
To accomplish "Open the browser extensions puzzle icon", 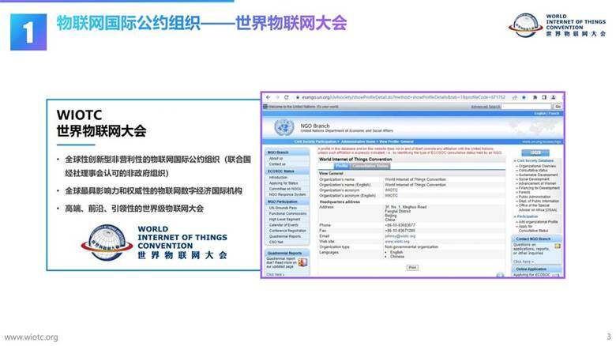I will (535, 97).
